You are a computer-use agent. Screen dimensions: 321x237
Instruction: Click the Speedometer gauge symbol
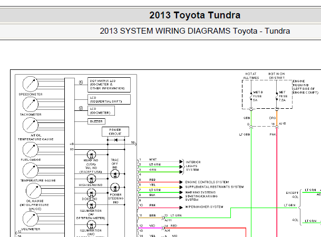tap(31, 84)
